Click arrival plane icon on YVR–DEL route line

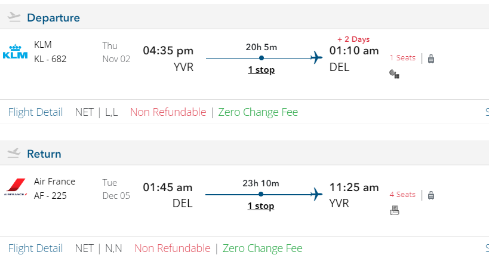tap(317, 57)
